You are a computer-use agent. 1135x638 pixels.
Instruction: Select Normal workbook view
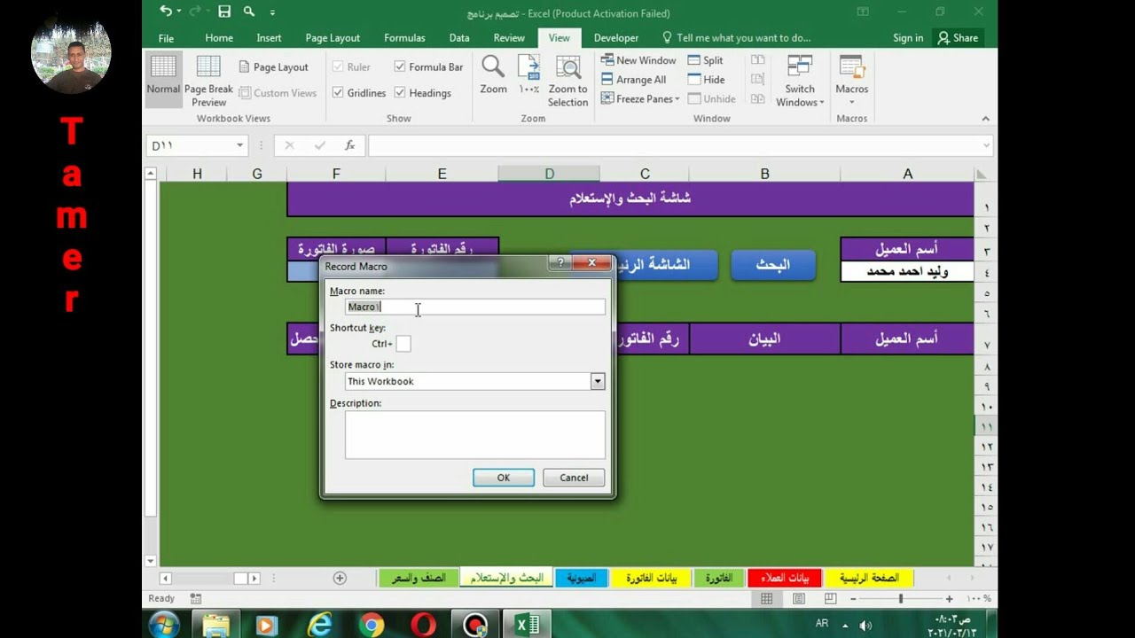(163, 78)
